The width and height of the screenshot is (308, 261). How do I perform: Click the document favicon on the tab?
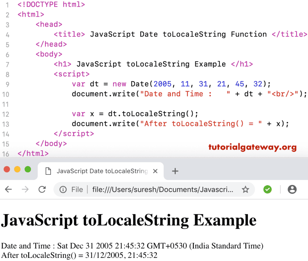click(x=48, y=171)
